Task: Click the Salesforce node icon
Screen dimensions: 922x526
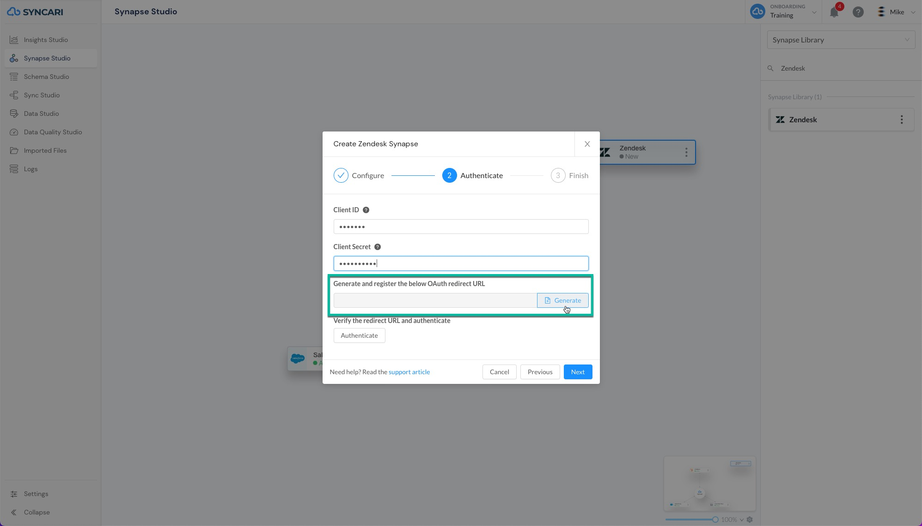Action: [x=298, y=359]
